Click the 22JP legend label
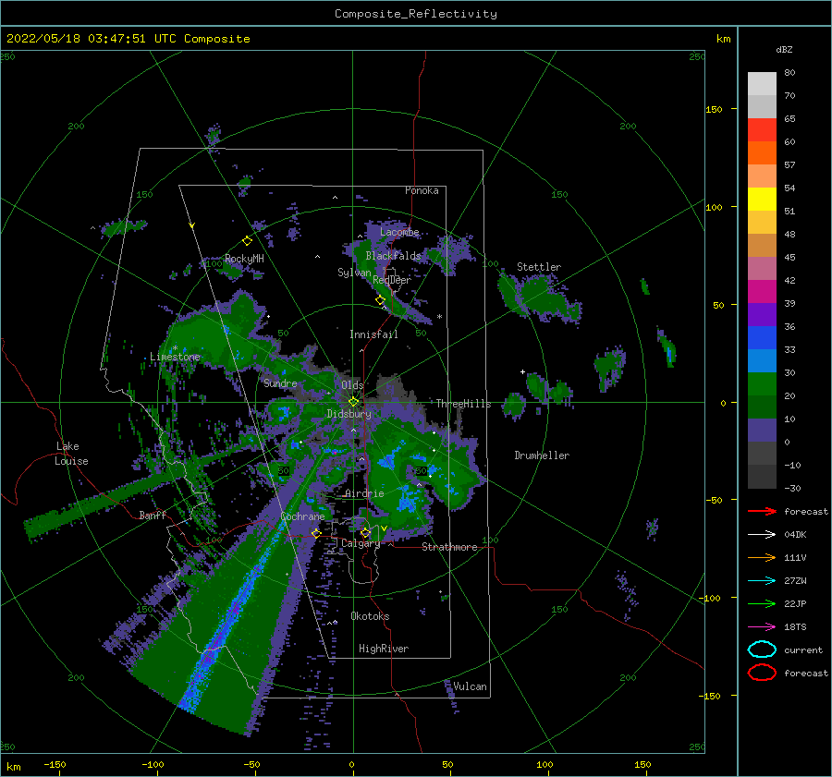832x777 pixels. pyautogui.click(x=795, y=603)
